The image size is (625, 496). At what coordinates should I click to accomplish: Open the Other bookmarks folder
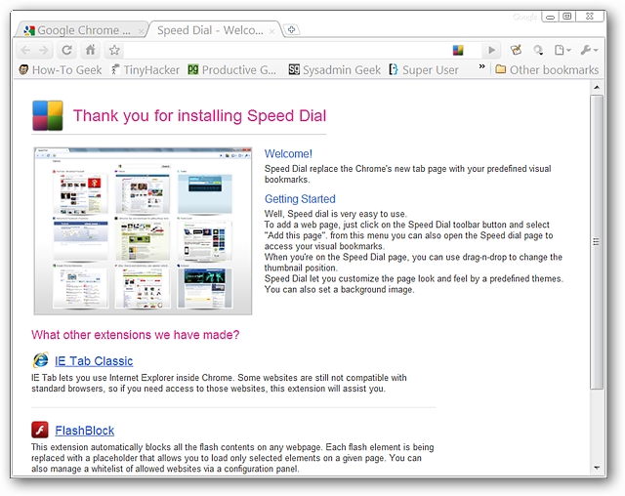pyautogui.click(x=547, y=70)
